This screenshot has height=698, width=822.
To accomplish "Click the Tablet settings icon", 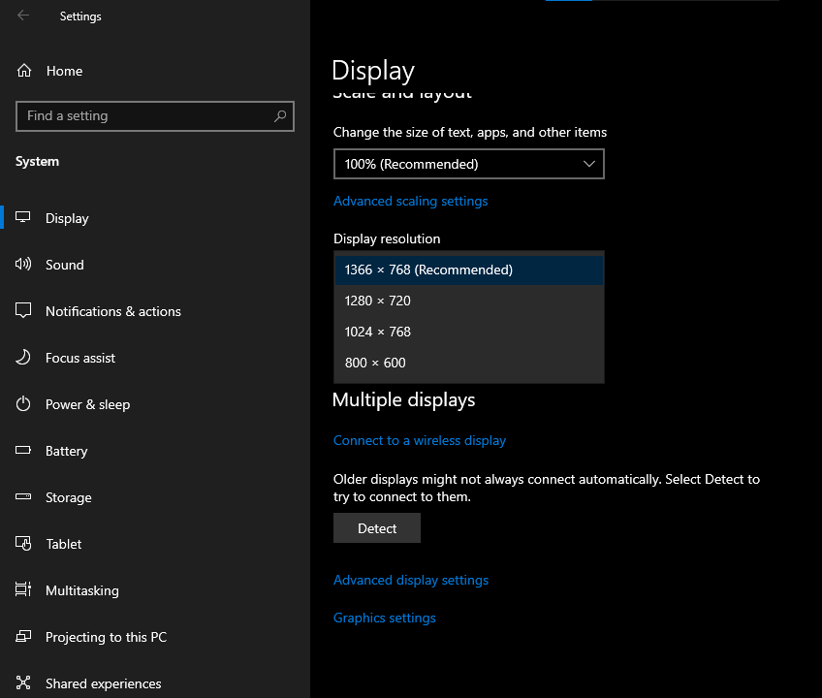I will pyautogui.click(x=24, y=544).
